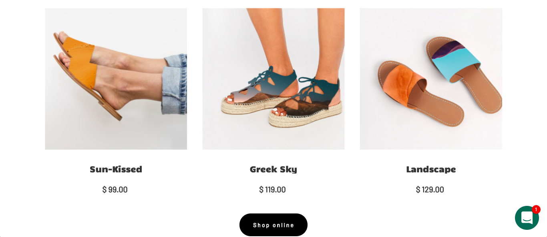Click the $ 129.00 price

coord(430,190)
